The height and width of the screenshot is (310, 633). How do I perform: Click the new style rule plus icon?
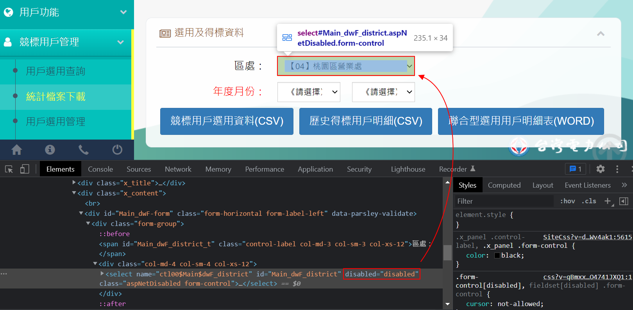(x=608, y=201)
